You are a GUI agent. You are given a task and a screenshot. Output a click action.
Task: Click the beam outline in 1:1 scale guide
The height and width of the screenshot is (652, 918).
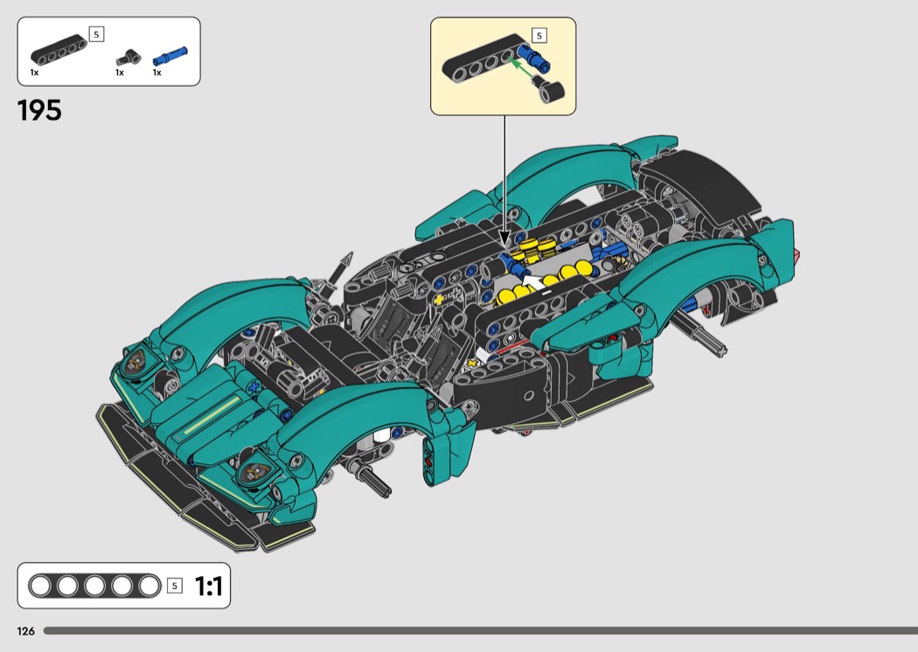click(94, 586)
